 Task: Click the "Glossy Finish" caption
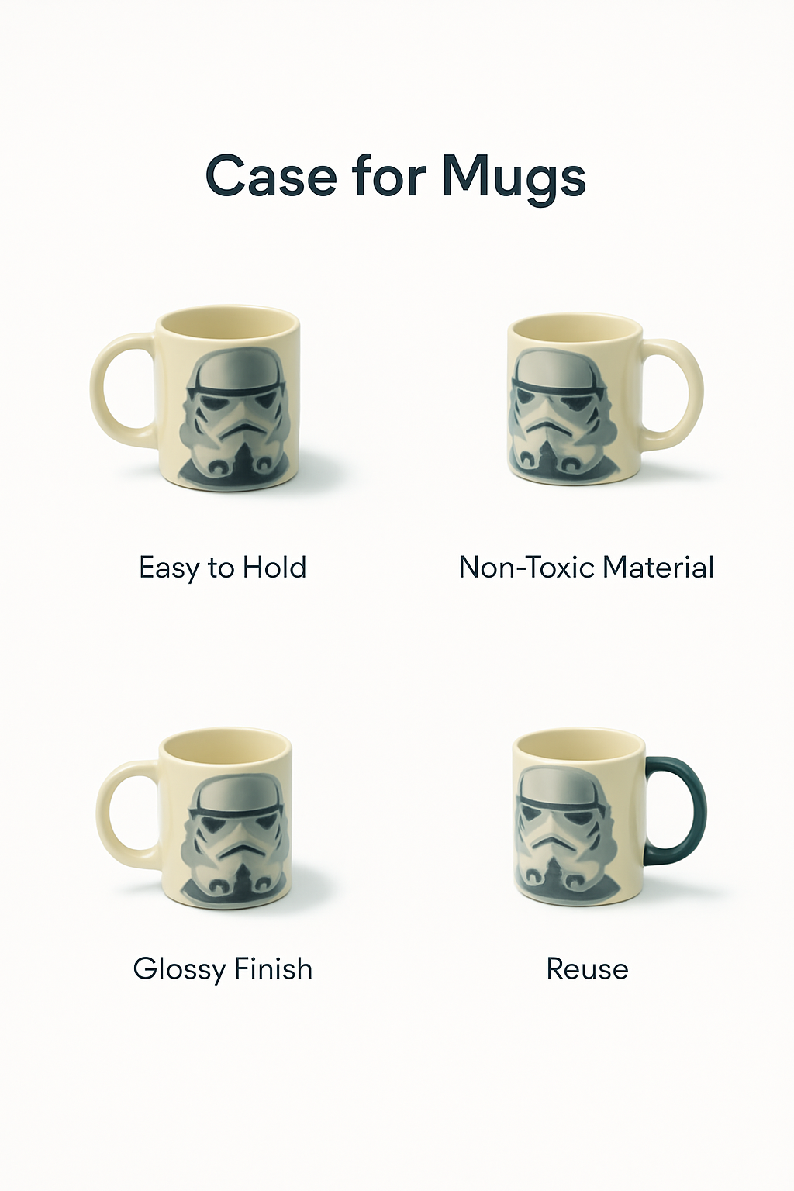point(223,969)
